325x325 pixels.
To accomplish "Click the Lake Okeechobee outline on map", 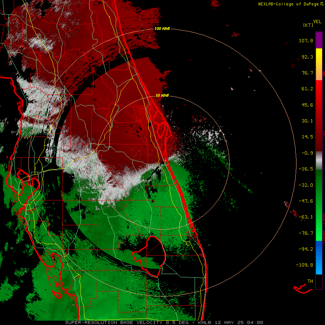I will pos(149,256).
